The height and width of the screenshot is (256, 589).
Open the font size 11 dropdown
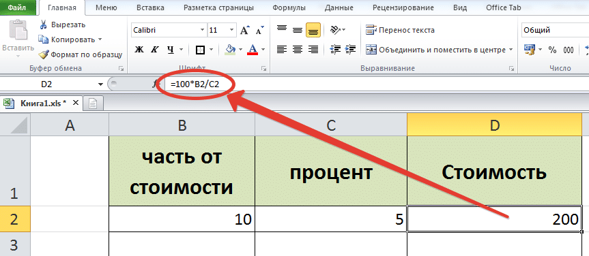[232, 31]
